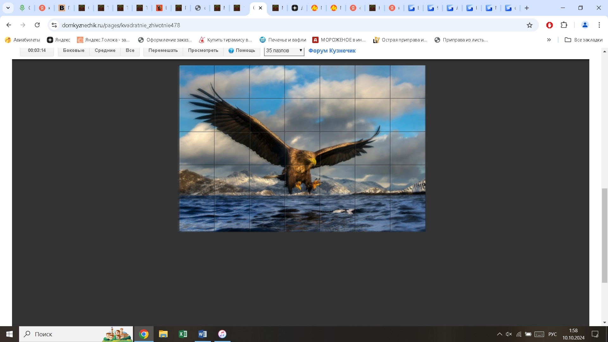This screenshot has height=342, width=608.
Task: Open the All bookmarks folder
Action: pos(584,40)
